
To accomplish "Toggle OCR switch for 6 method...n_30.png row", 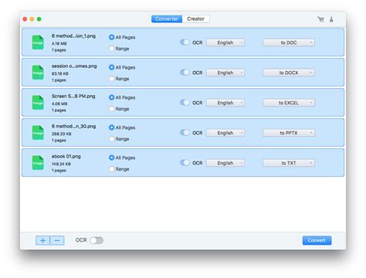I will pyautogui.click(x=185, y=133).
